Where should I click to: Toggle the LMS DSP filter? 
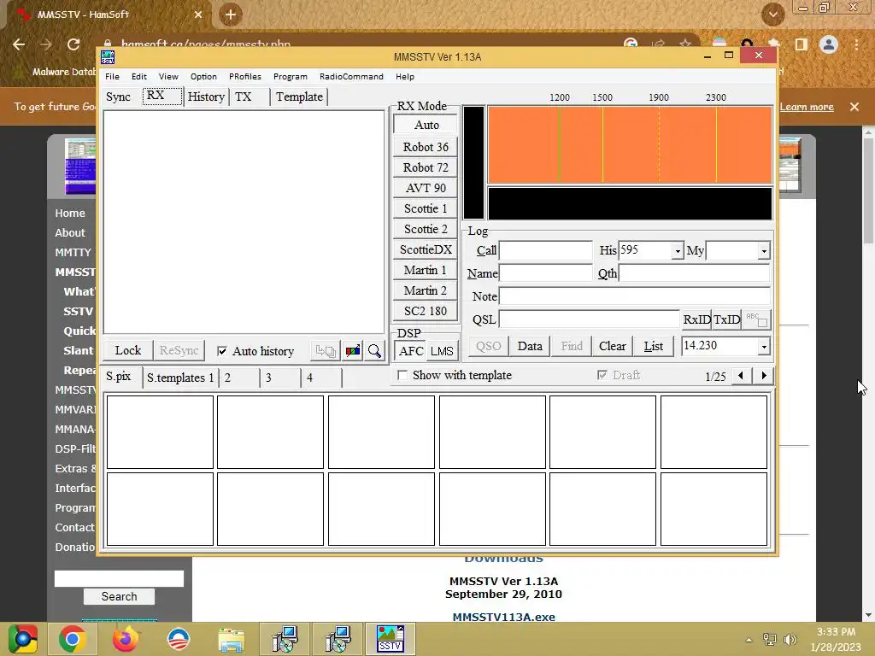442,351
